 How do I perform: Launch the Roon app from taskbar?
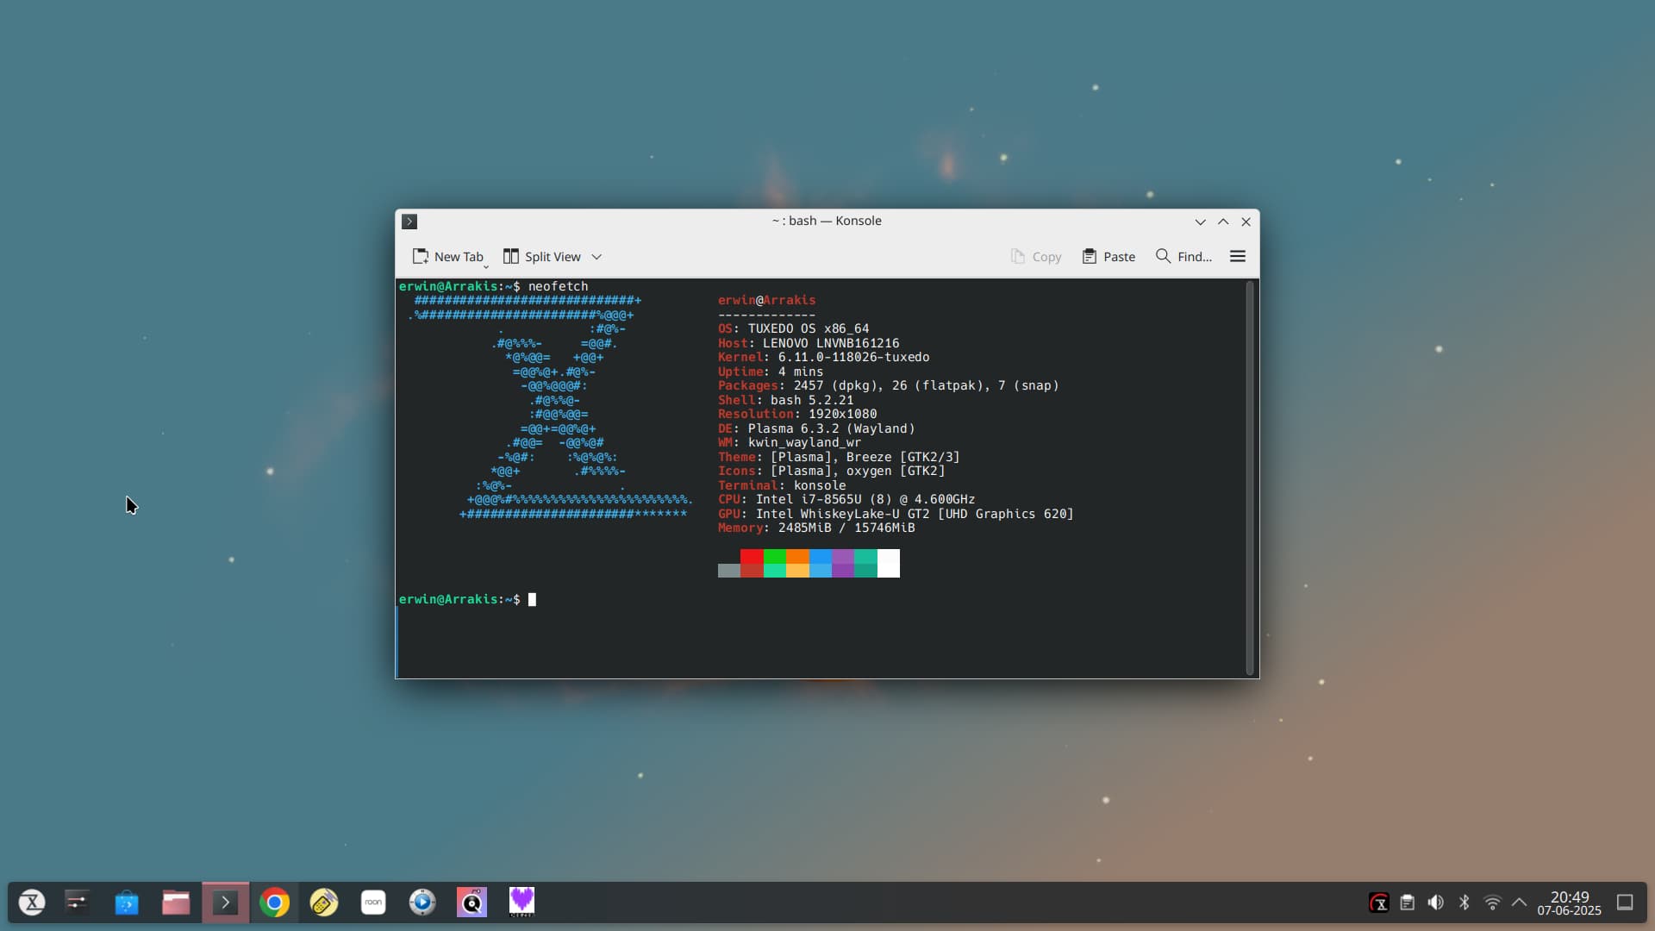[373, 903]
